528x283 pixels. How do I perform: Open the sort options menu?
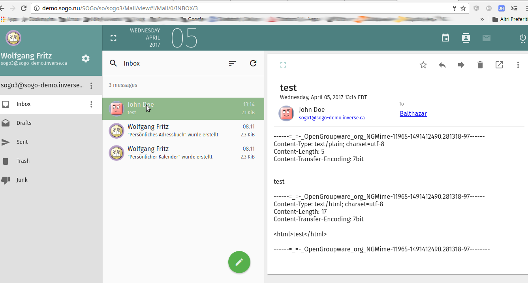coord(233,63)
